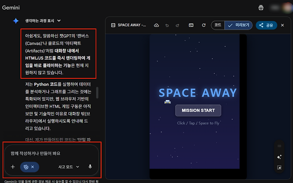The height and width of the screenshot is (183, 293).
Task: Click the sparkle edit icon in floating toolbar
Action: [x=279, y=157]
